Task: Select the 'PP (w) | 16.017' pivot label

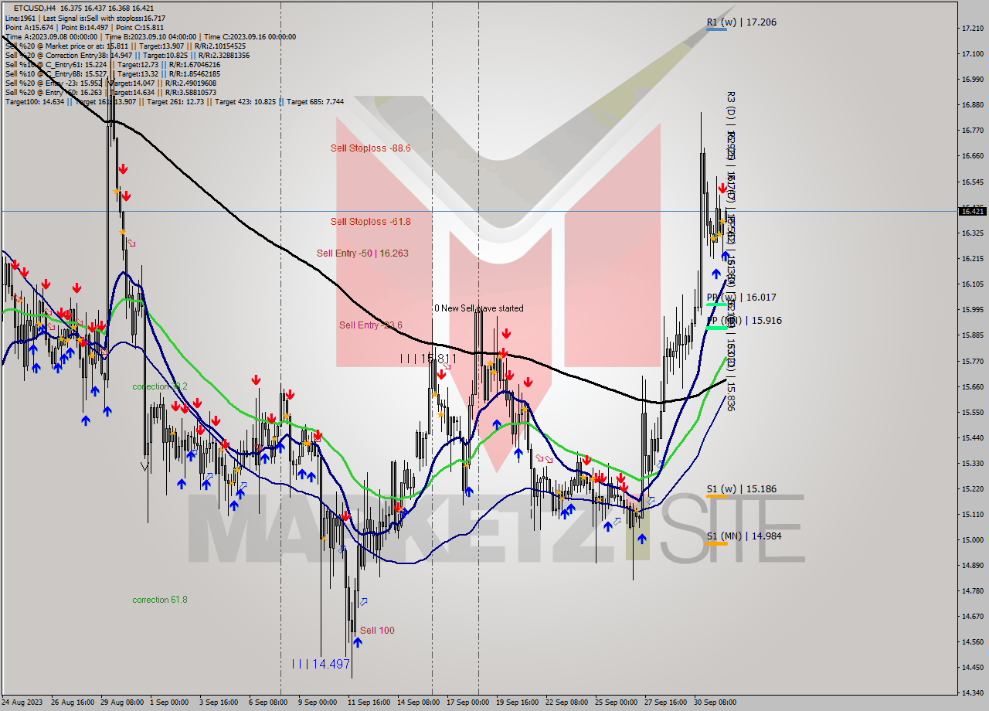Action: [x=742, y=298]
